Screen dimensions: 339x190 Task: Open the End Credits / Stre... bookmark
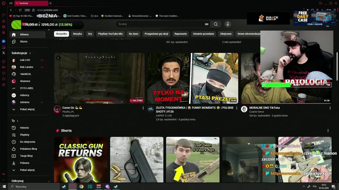pos(75,16)
